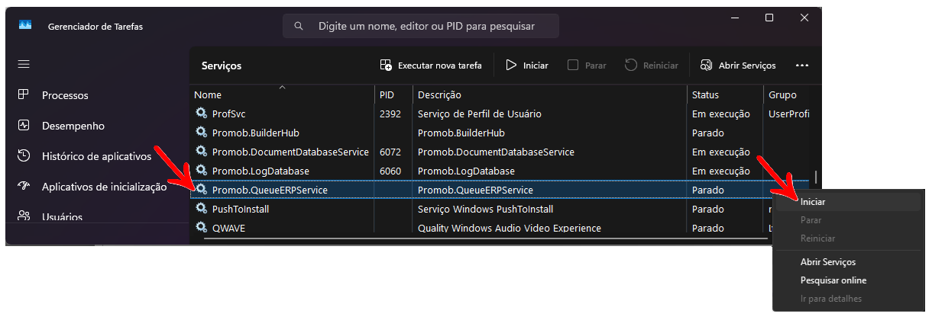Image resolution: width=932 pixels, height=320 pixels.
Task: Open the hamburger navigation menu
Action: tap(24, 65)
